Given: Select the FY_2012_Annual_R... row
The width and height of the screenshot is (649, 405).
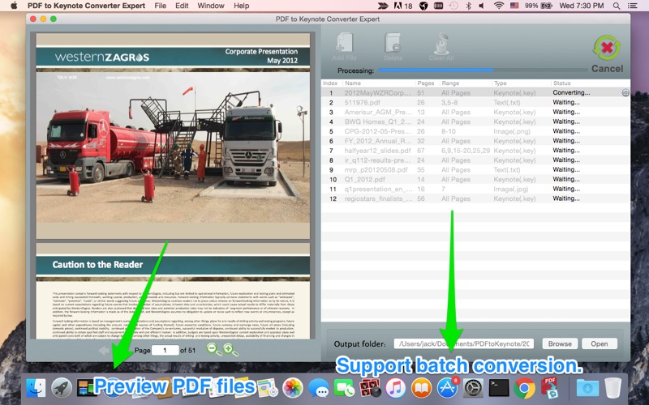Looking at the screenshot, I should (x=475, y=141).
